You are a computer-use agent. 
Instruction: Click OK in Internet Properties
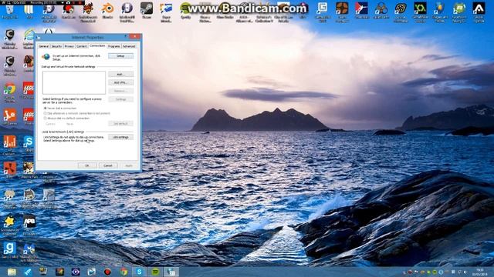[87, 165]
